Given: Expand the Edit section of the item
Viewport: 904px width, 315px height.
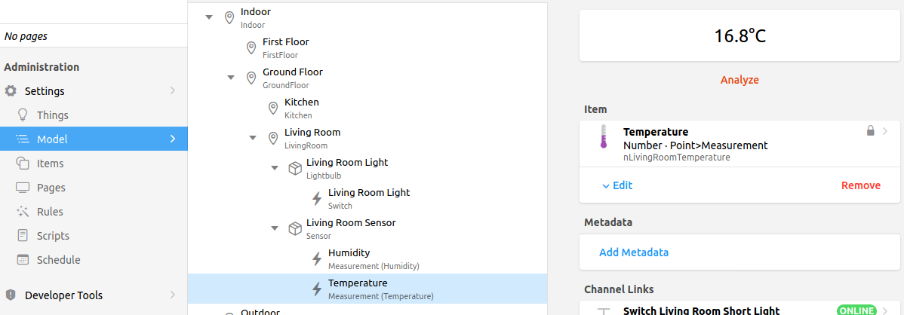Looking at the screenshot, I should tap(617, 185).
